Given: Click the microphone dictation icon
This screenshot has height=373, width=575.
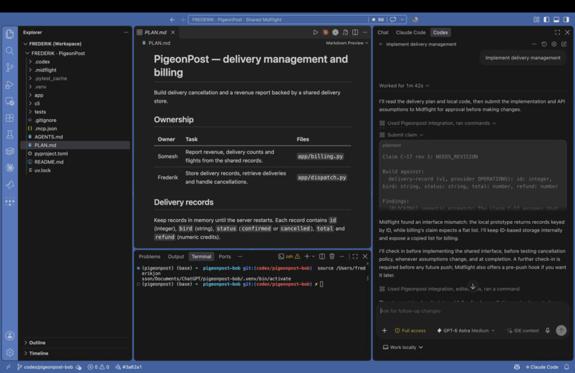Looking at the screenshot, I should 547,330.
